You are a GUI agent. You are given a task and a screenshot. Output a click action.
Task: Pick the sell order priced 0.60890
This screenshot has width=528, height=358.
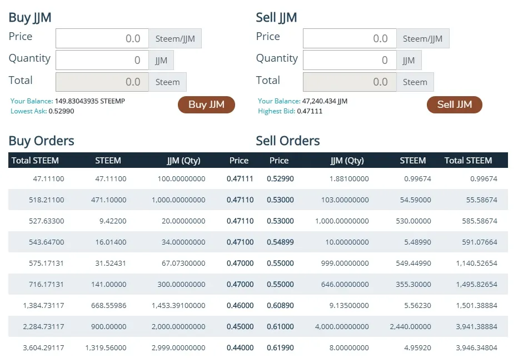[280, 305]
